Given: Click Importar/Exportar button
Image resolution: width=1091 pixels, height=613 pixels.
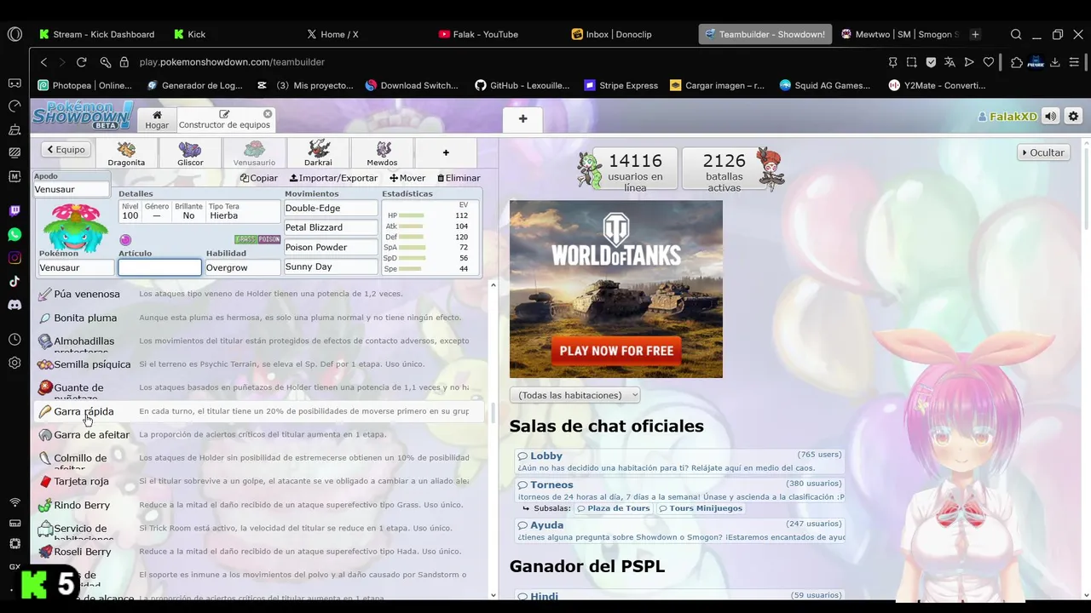Looking at the screenshot, I should click(x=333, y=178).
